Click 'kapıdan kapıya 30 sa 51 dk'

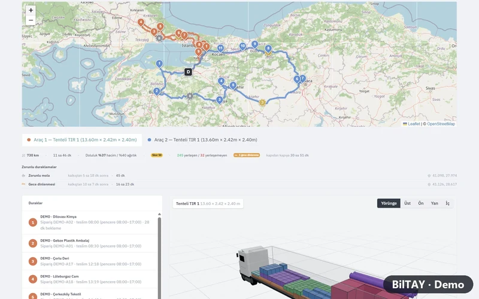pos(287,155)
